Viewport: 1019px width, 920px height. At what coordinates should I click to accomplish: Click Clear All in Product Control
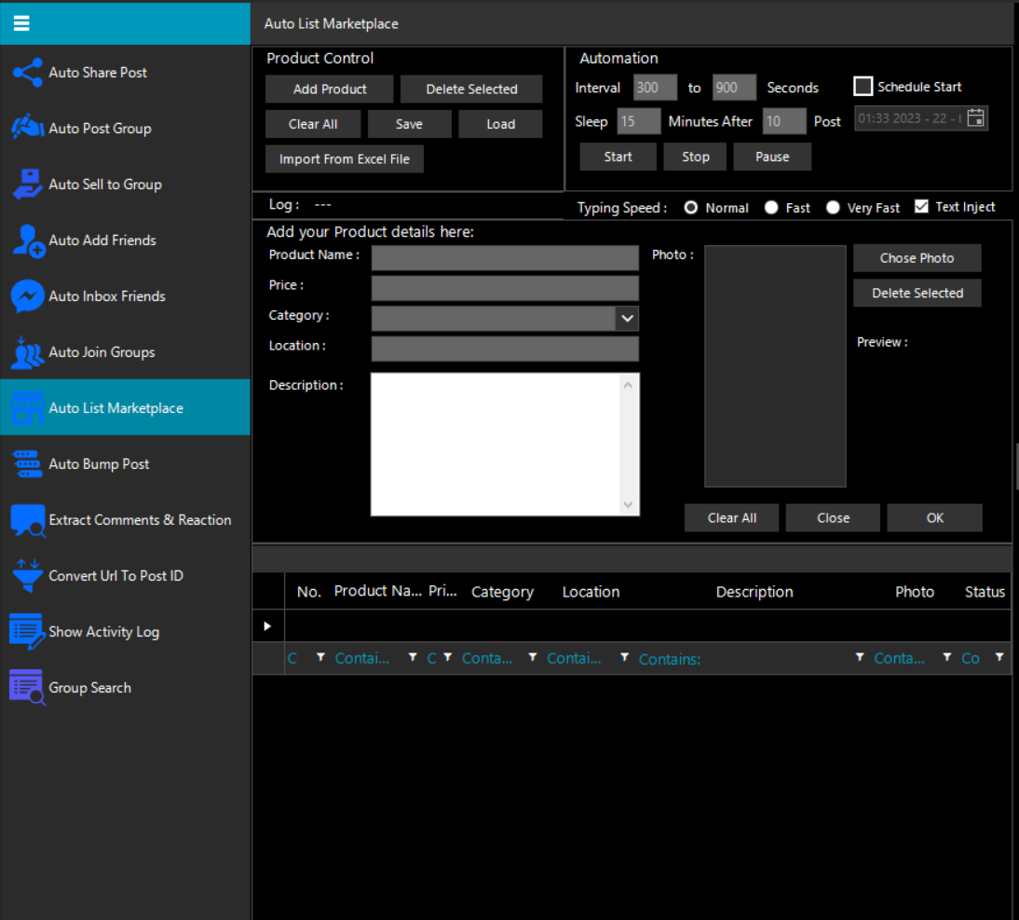point(313,124)
